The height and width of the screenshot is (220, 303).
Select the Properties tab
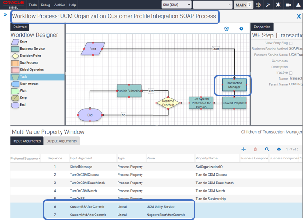[262, 27]
